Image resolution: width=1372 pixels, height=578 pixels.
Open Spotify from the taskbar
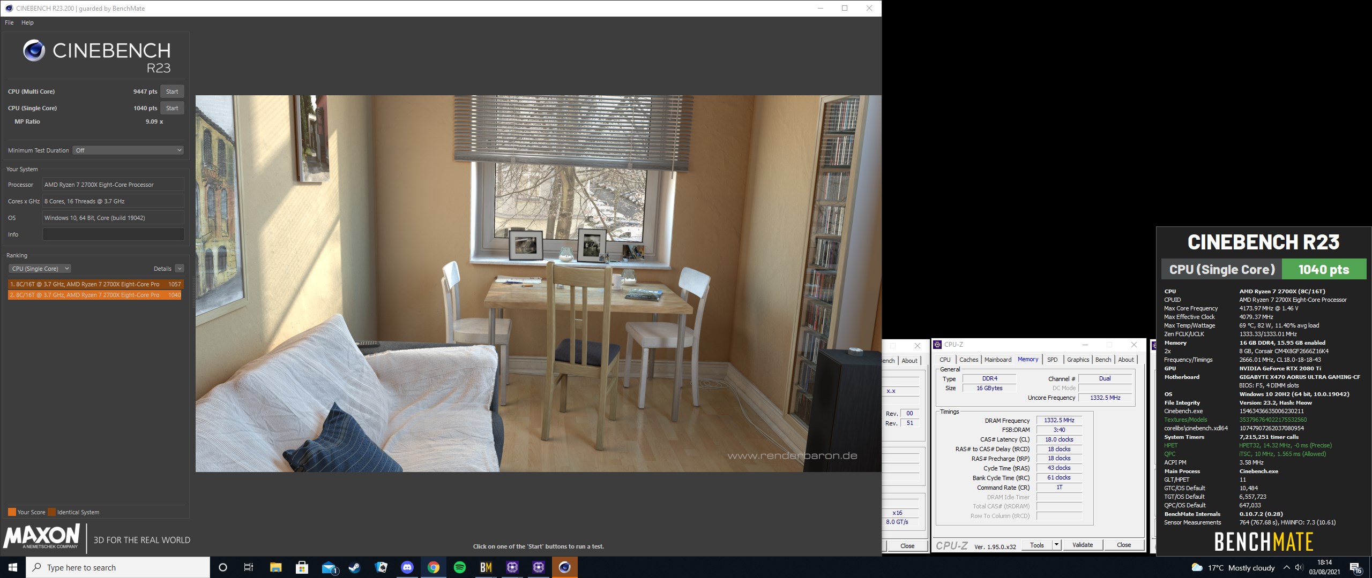pos(460,567)
